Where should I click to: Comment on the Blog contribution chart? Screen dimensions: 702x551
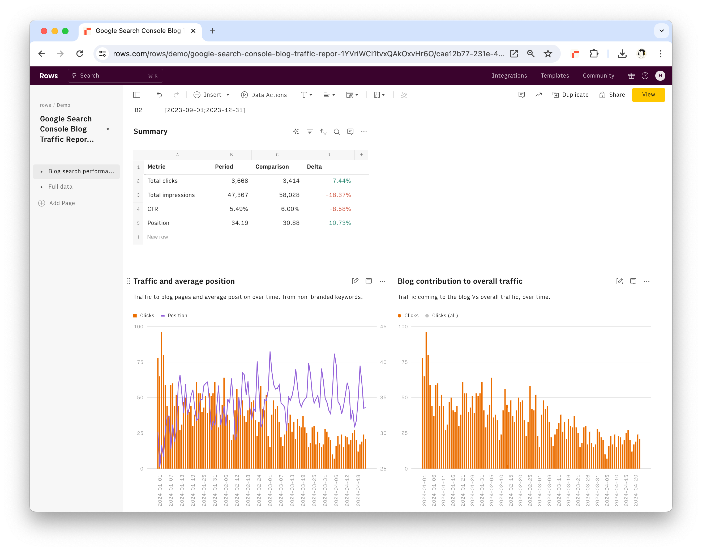[633, 281]
